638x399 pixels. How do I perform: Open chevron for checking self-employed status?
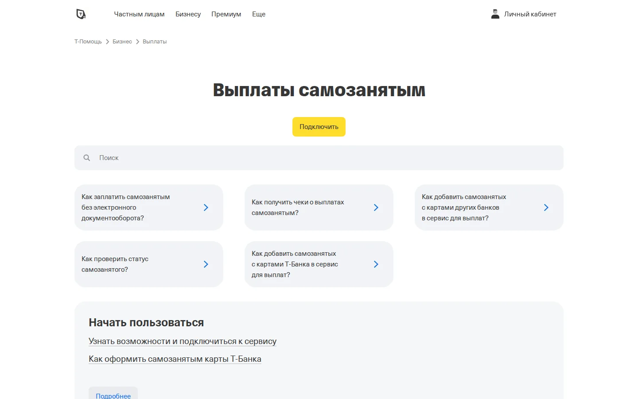click(206, 264)
